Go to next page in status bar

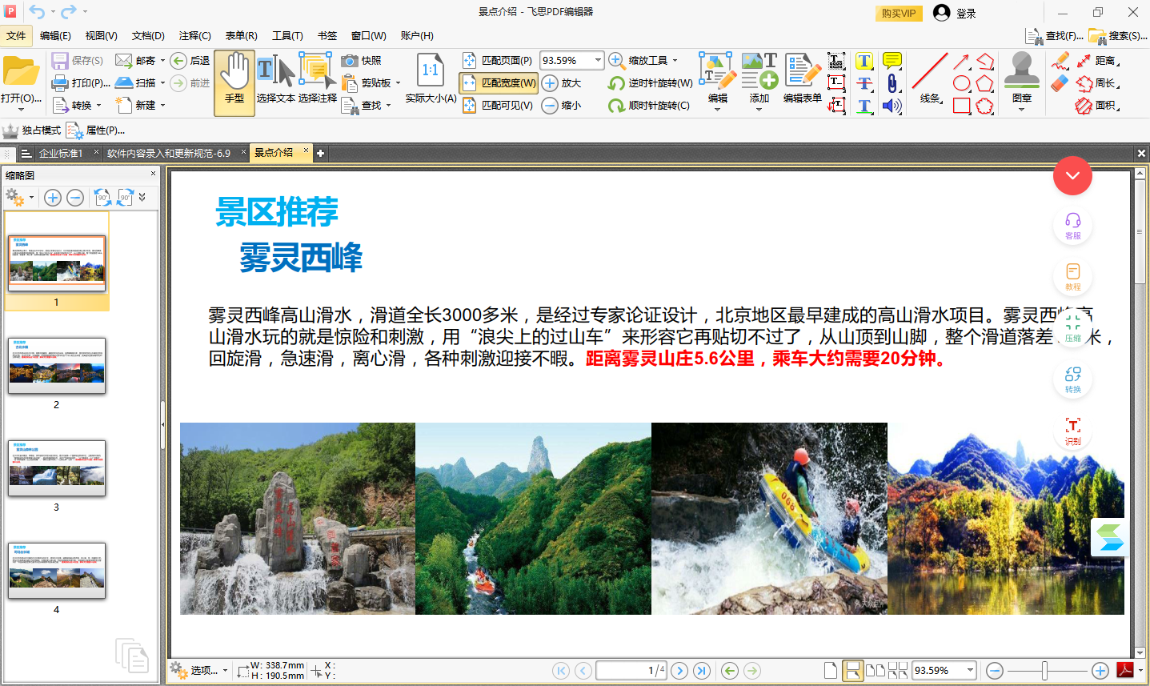pos(679,671)
